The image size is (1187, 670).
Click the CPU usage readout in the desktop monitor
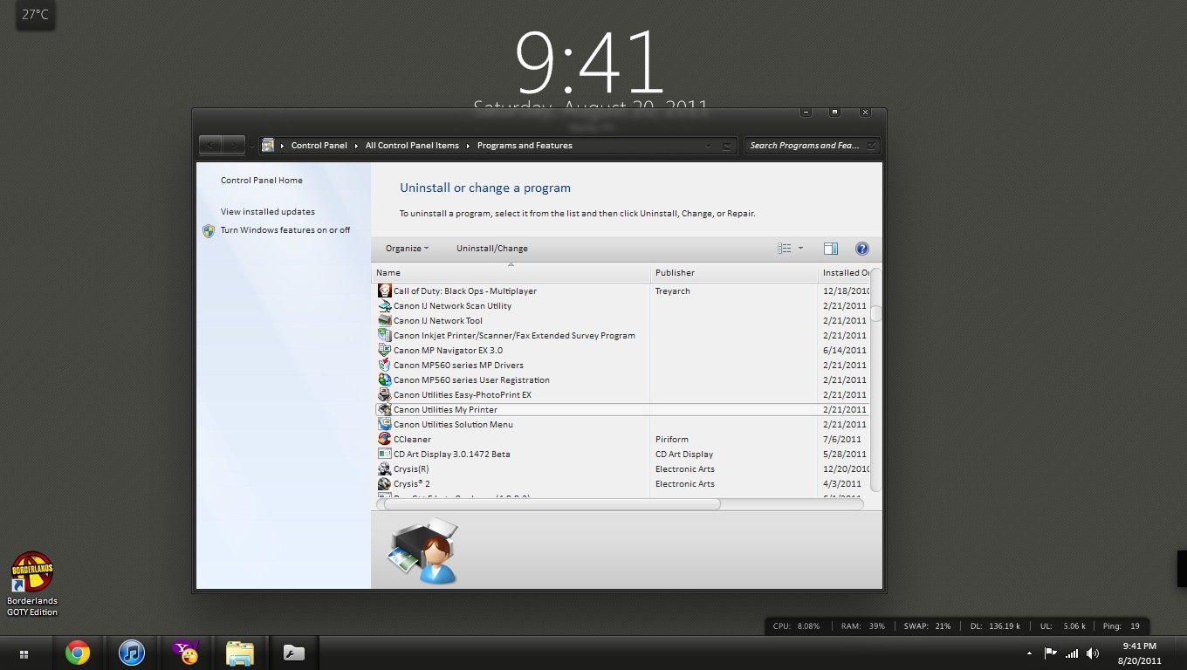click(796, 626)
